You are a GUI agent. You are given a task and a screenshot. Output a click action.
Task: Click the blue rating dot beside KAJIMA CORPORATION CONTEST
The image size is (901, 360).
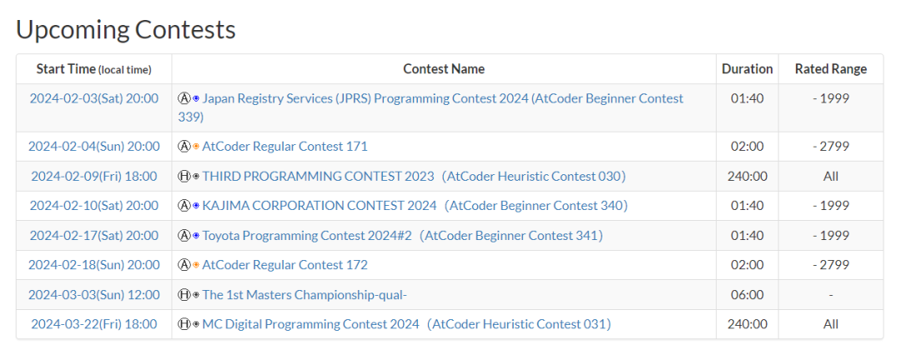click(196, 206)
